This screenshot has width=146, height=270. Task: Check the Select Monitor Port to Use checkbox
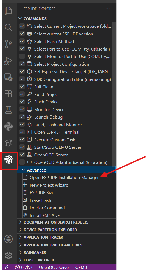click(x=22, y=56)
